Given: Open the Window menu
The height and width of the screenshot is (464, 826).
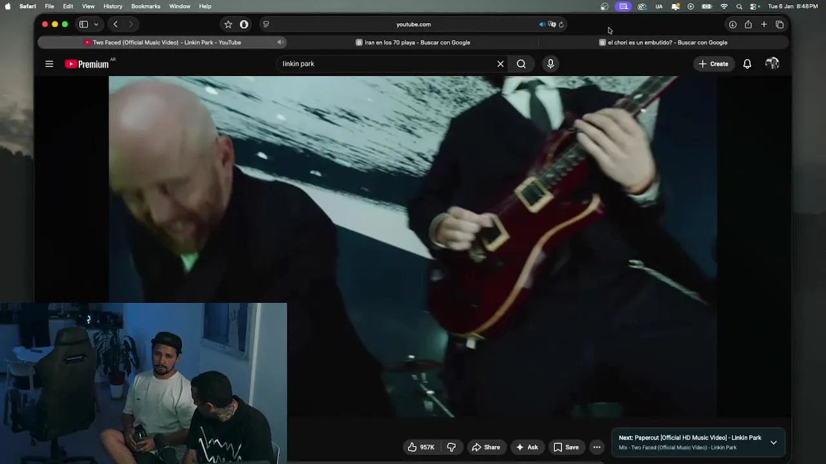Looking at the screenshot, I should 180,6.
